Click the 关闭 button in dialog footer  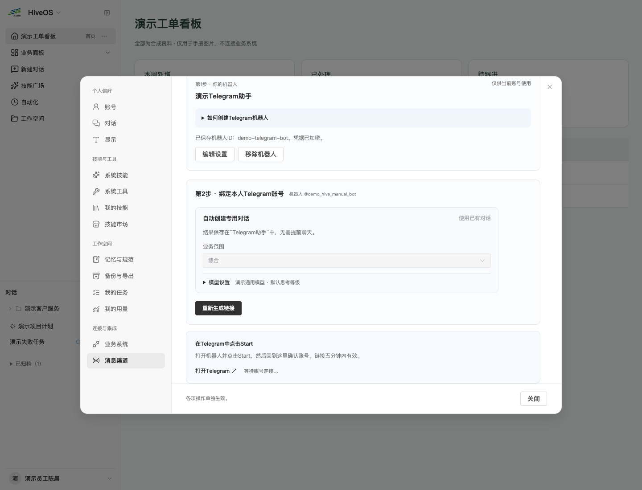[534, 399]
